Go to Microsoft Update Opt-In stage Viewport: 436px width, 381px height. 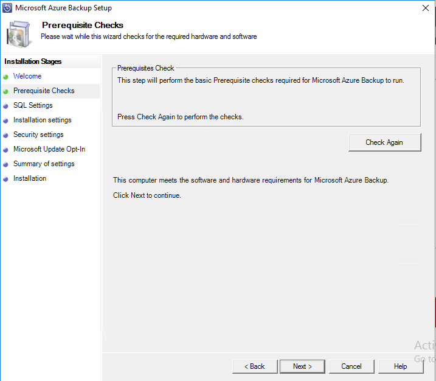pyautogui.click(x=49, y=149)
